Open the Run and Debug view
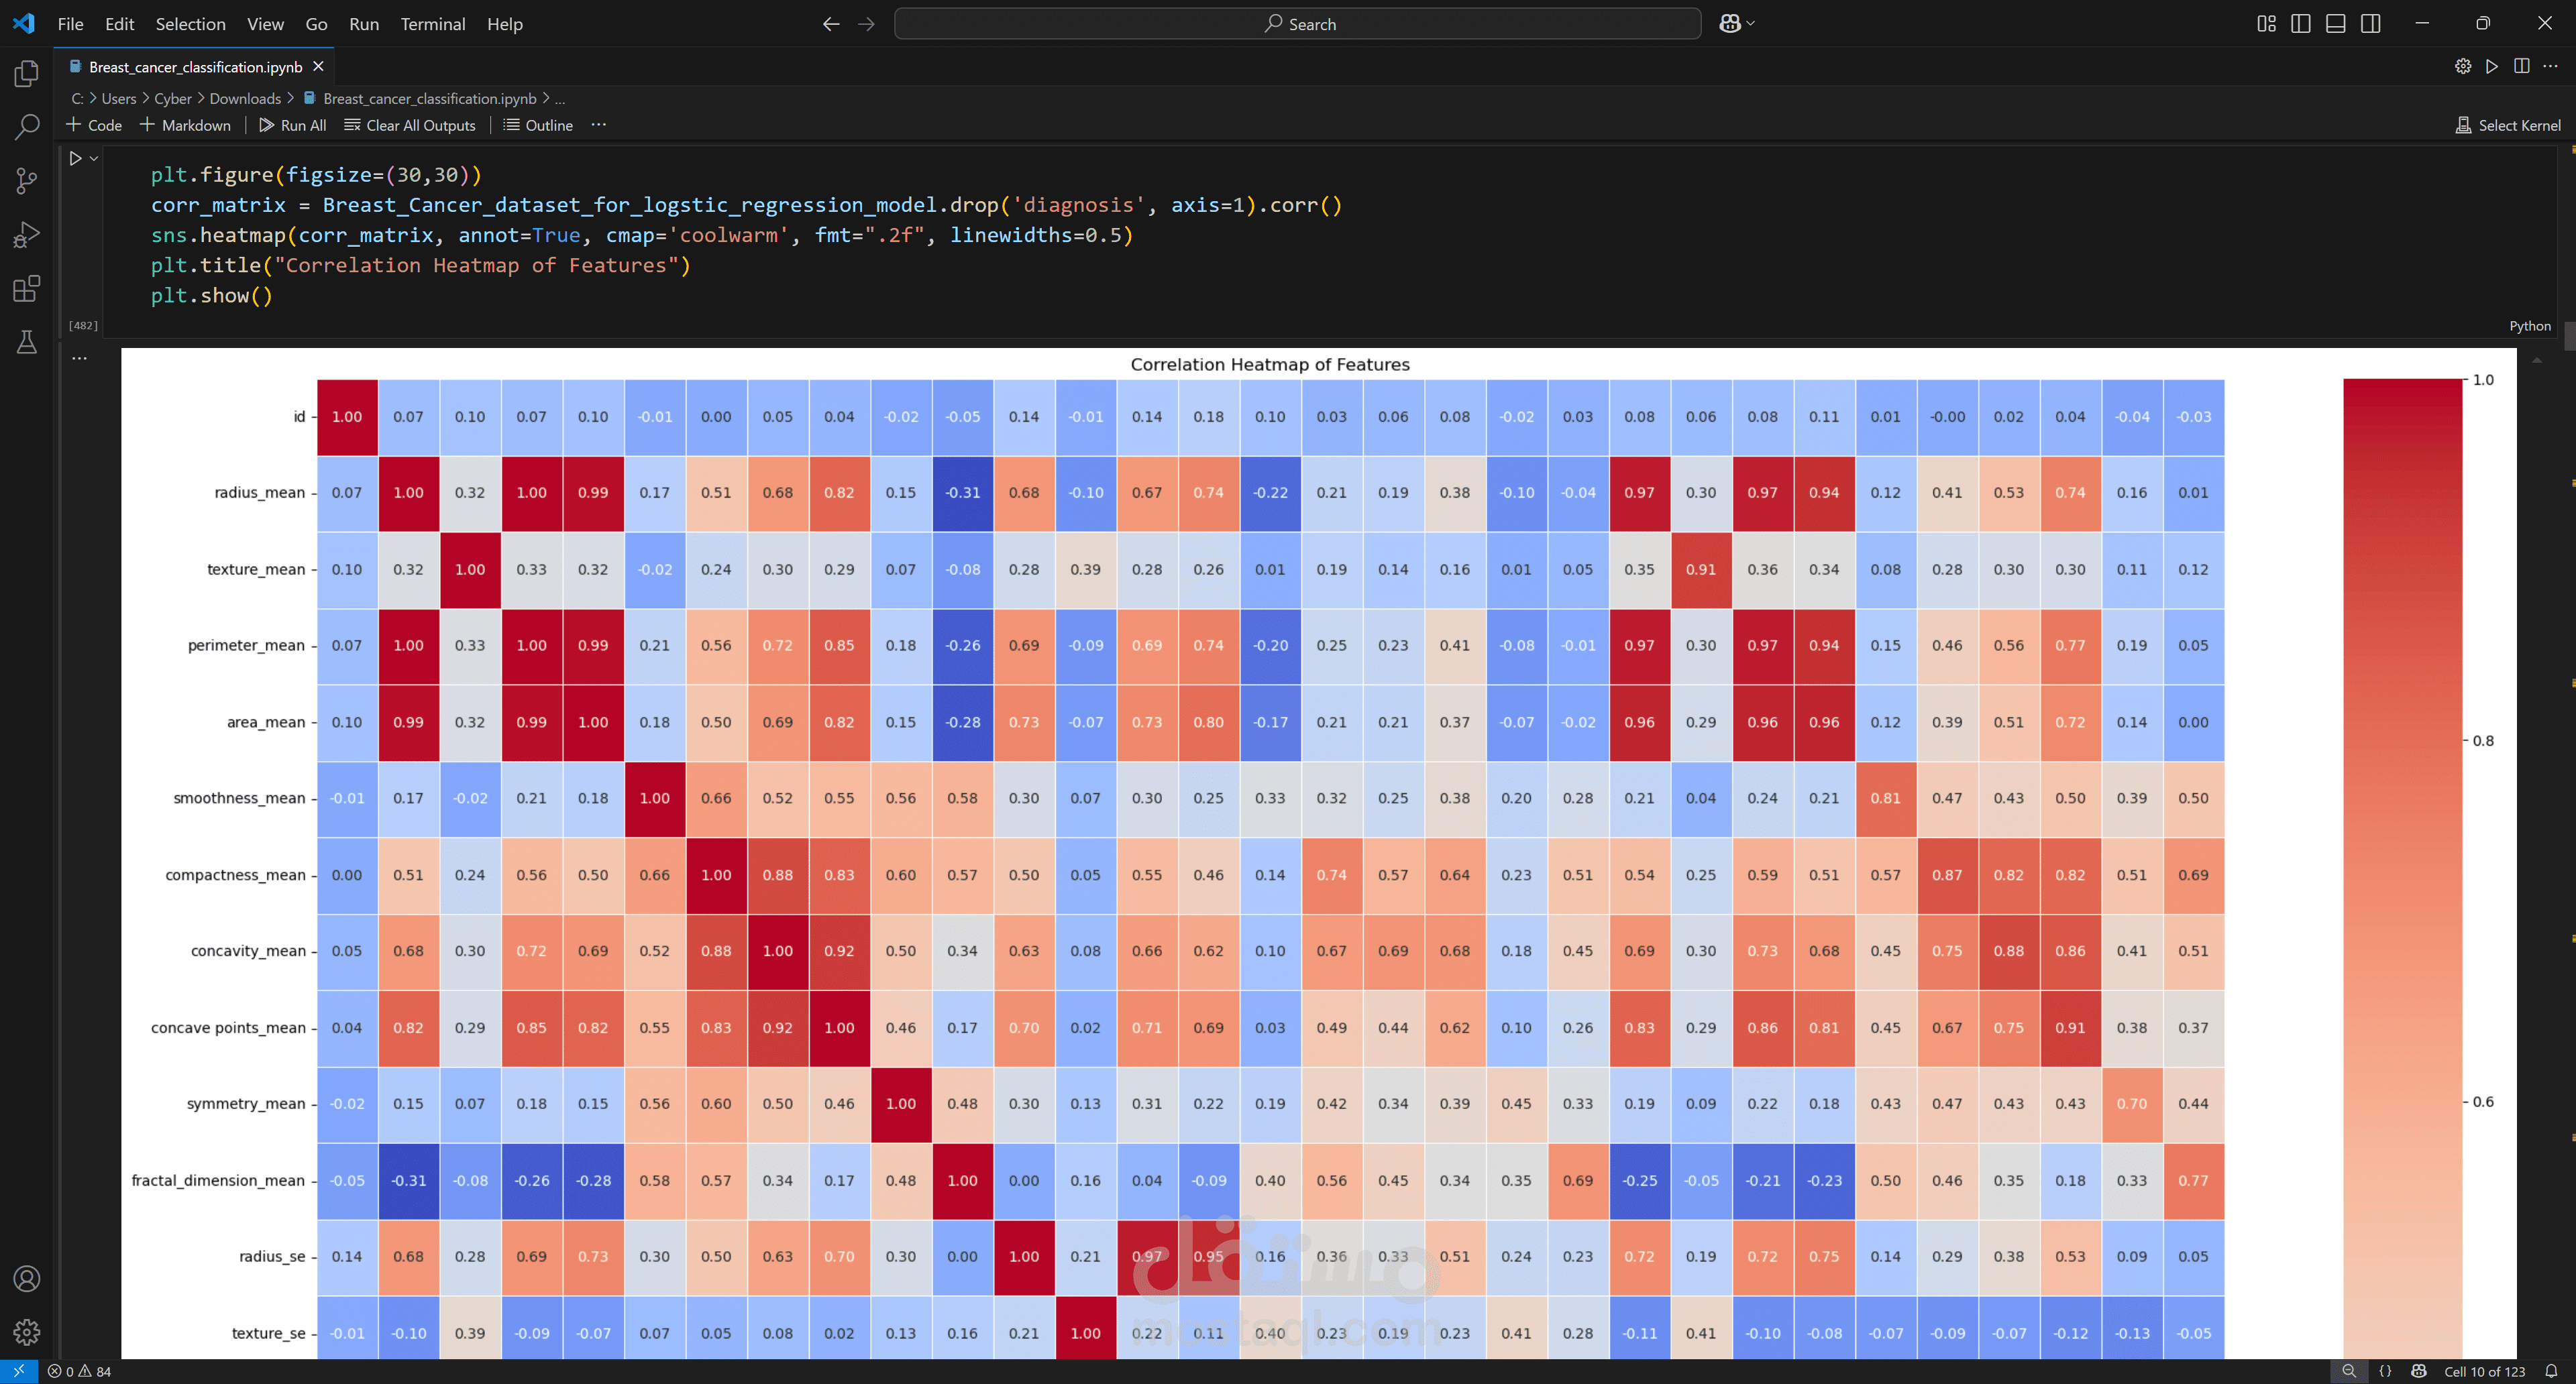Viewport: 2576px width, 1384px height. pyautogui.click(x=27, y=235)
